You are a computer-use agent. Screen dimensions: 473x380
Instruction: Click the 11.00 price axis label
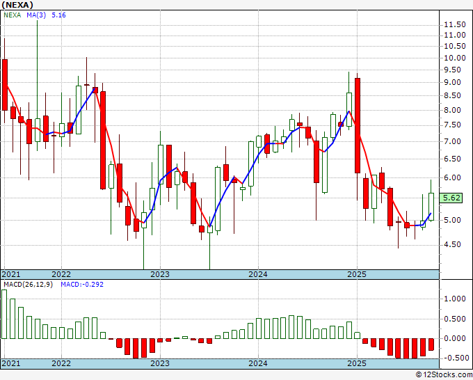[x=455, y=35]
